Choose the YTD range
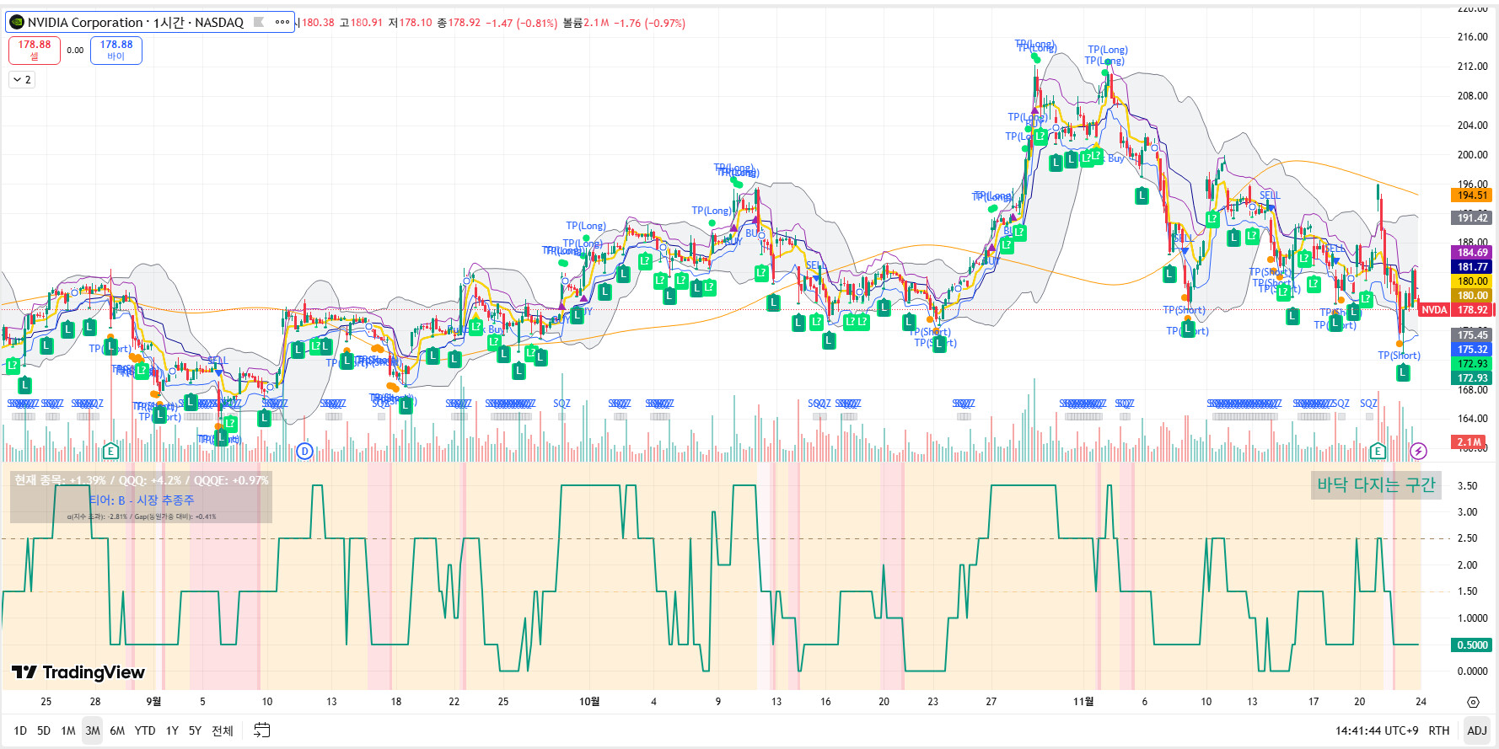The image size is (1499, 749). 145,730
